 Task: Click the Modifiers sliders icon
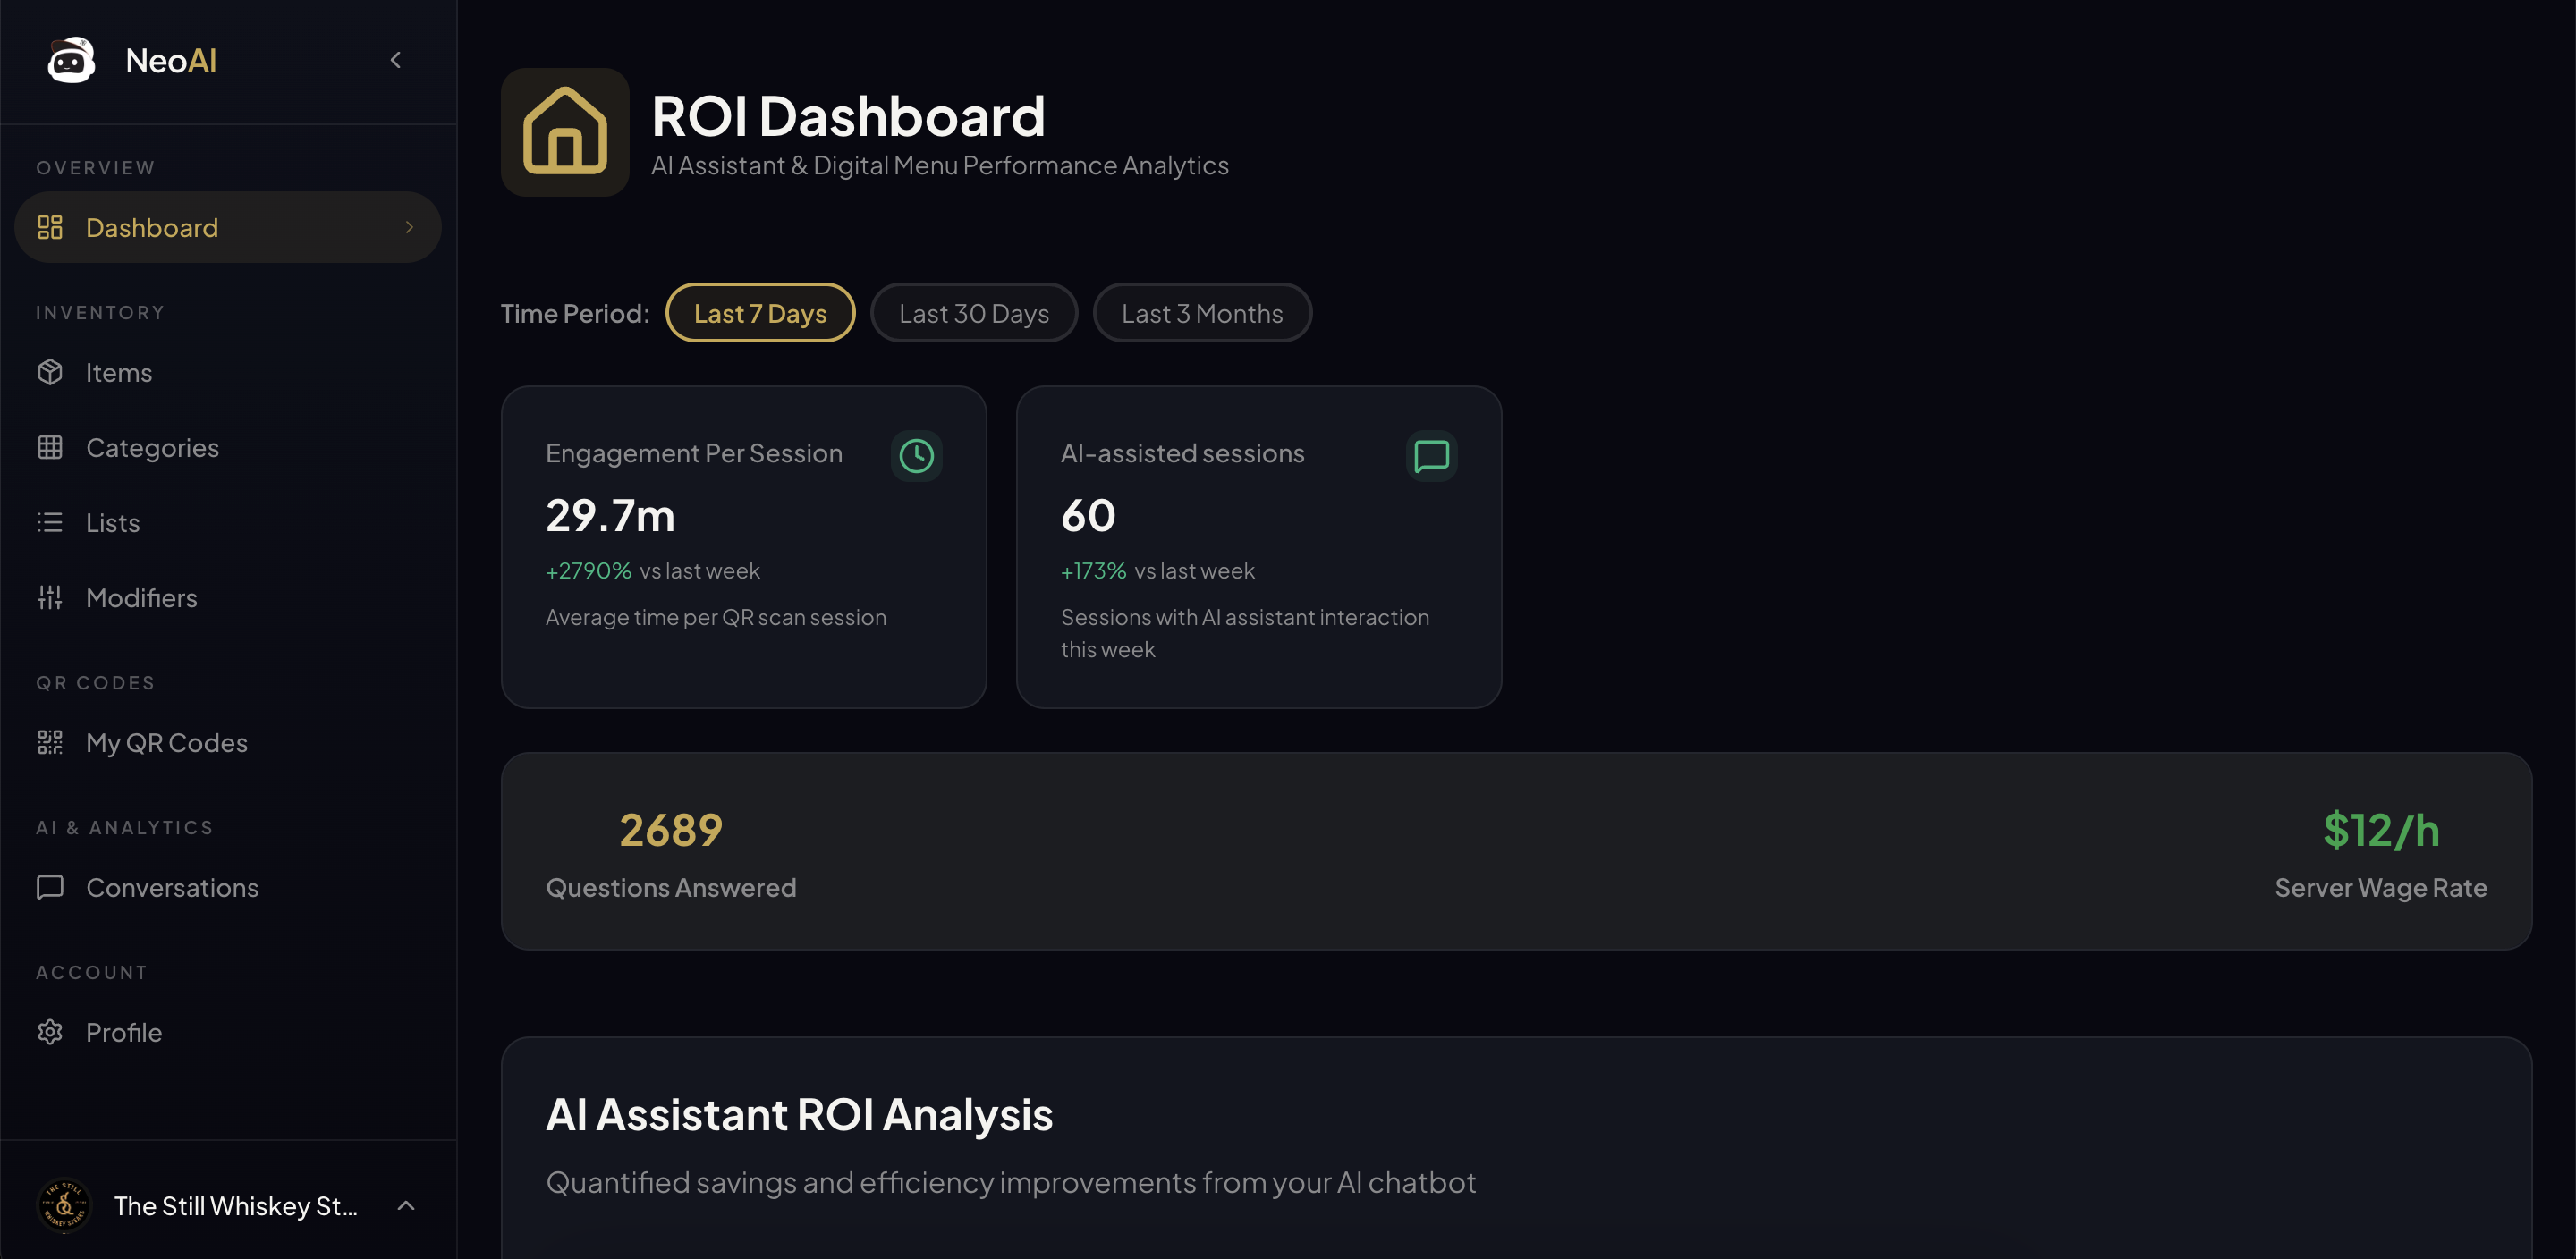pos(50,597)
